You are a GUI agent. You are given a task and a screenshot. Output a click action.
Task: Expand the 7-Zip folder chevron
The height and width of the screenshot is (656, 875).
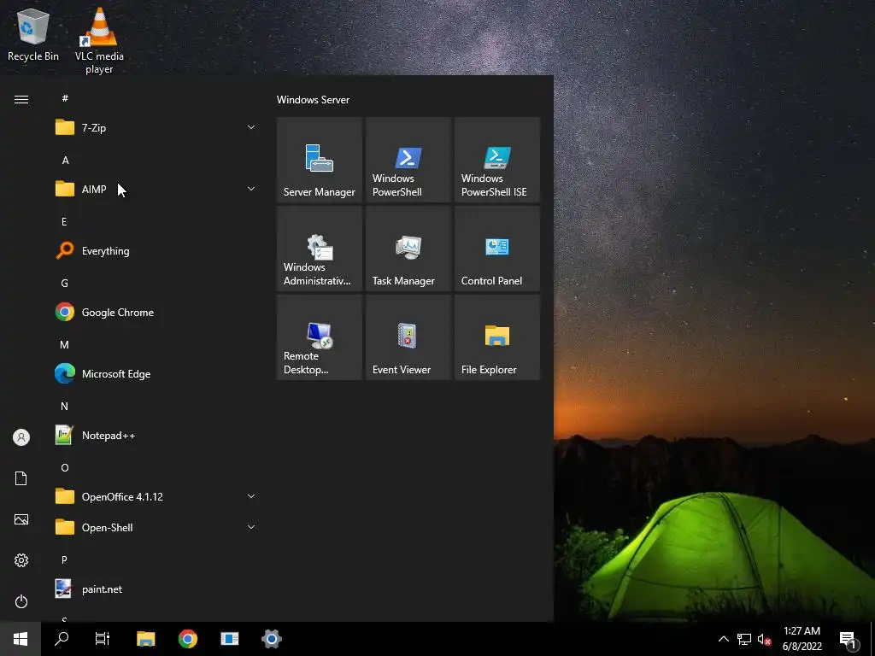251,127
